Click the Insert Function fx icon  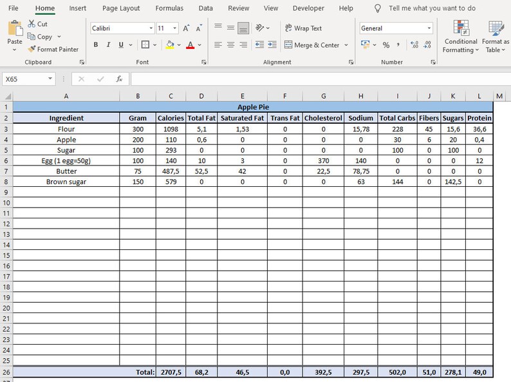tap(119, 79)
